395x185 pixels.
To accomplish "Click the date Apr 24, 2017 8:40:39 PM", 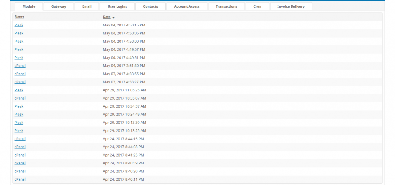I will tap(123, 163).
